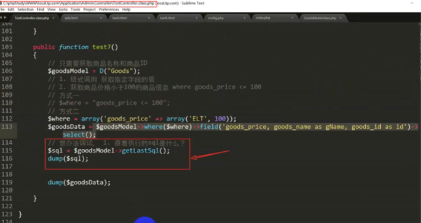Click line number 113 in the gutter

point(7,126)
